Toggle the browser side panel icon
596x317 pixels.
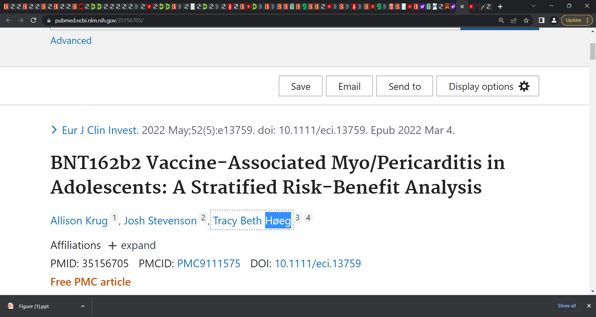[x=542, y=20]
